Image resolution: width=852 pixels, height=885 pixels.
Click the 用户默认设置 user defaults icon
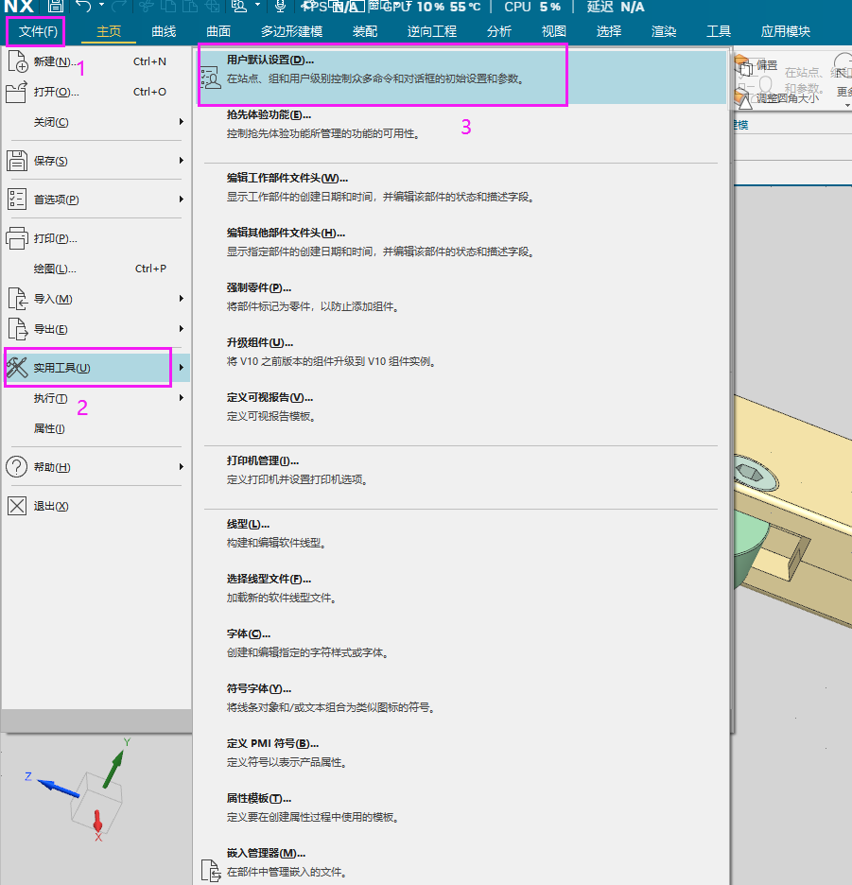pyautogui.click(x=210, y=78)
